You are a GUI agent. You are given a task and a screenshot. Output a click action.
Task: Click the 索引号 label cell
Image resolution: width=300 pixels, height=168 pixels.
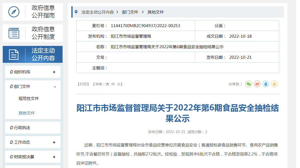pos(100,26)
